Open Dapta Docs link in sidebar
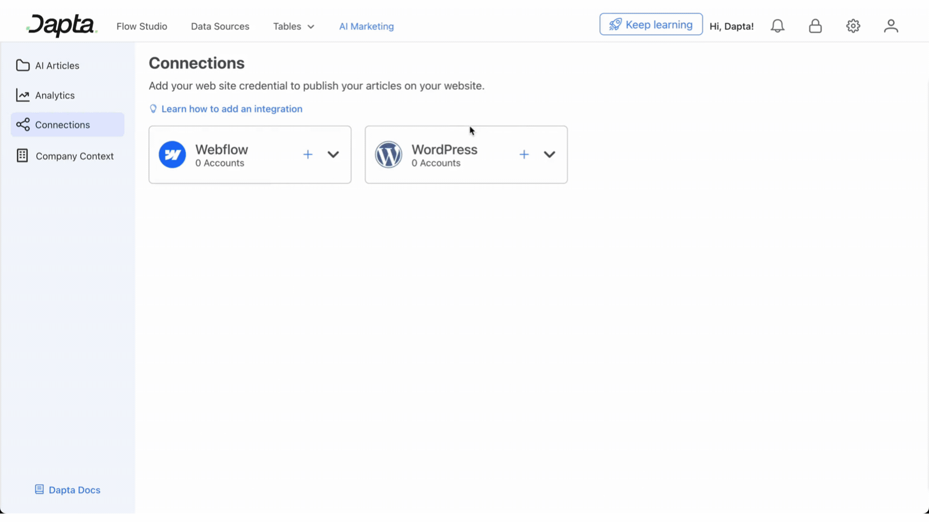Viewport: 929px width, 522px height. (74, 490)
